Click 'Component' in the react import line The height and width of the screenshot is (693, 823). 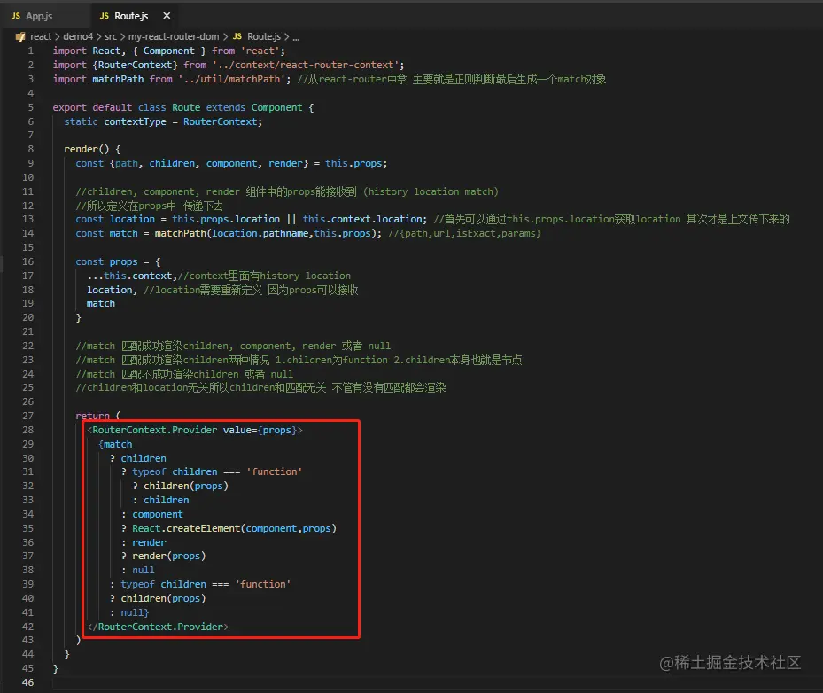[168, 51]
